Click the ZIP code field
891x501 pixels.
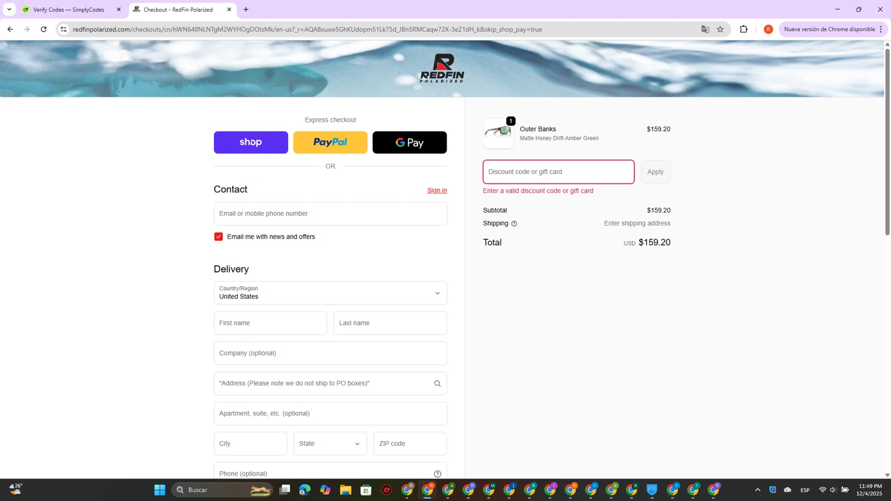coord(410,443)
